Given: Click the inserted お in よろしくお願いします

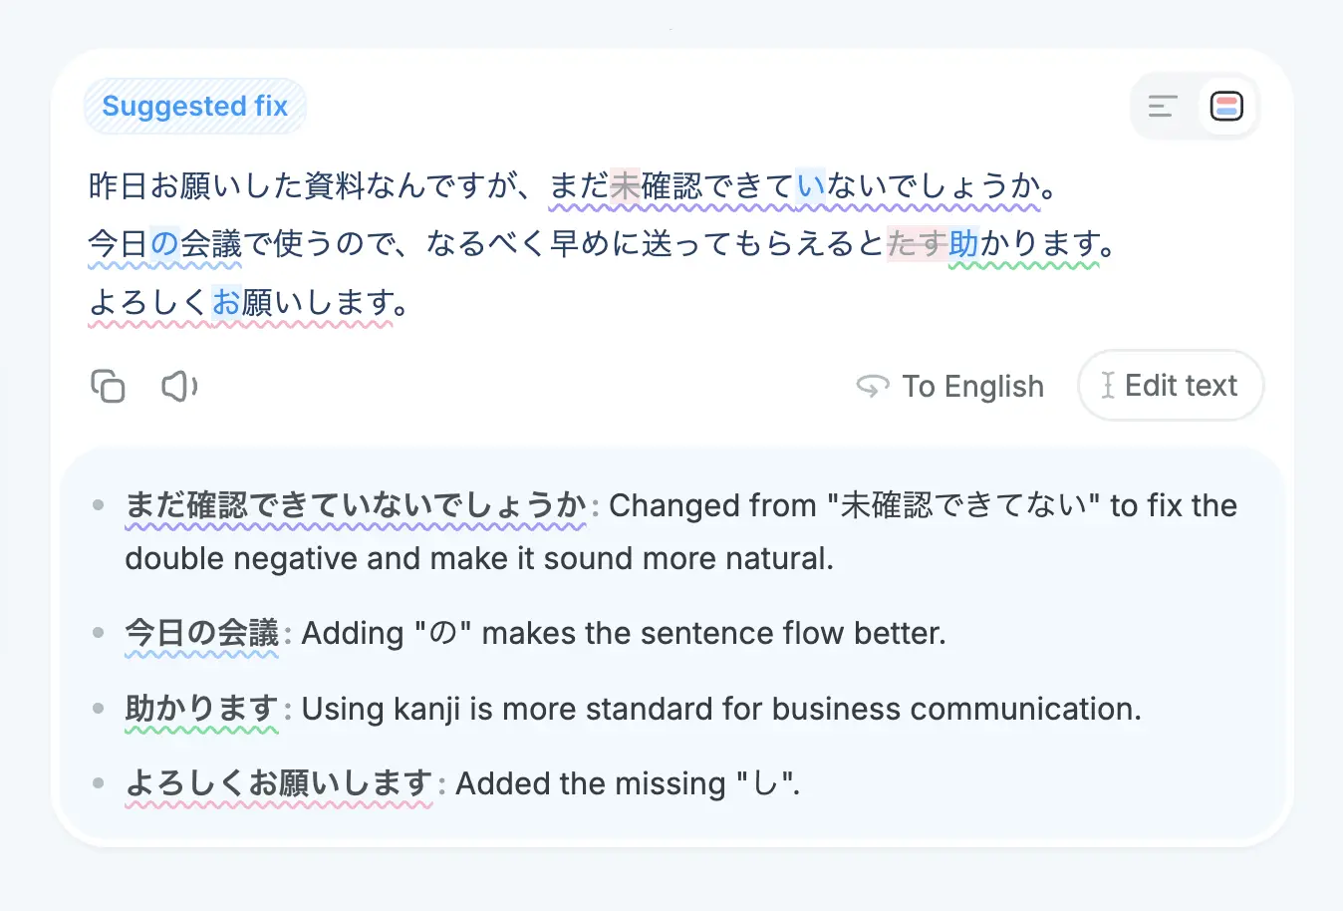Looking at the screenshot, I should (226, 301).
